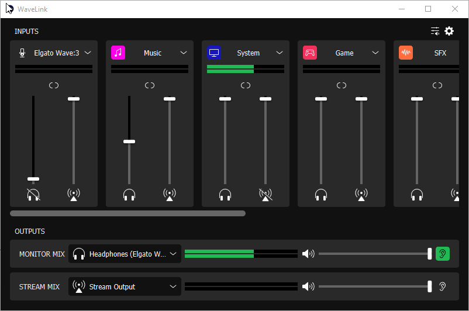Click the Game channel name label
469x311 pixels.
pos(344,53)
